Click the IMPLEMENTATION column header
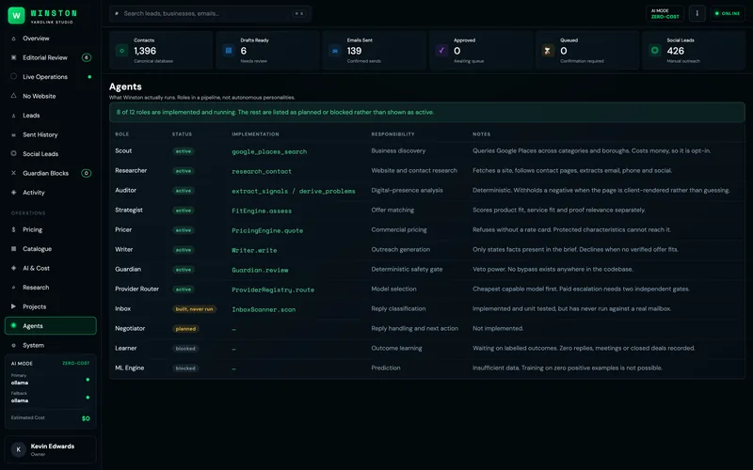Screen dimensions: 753x470 click(255, 134)
